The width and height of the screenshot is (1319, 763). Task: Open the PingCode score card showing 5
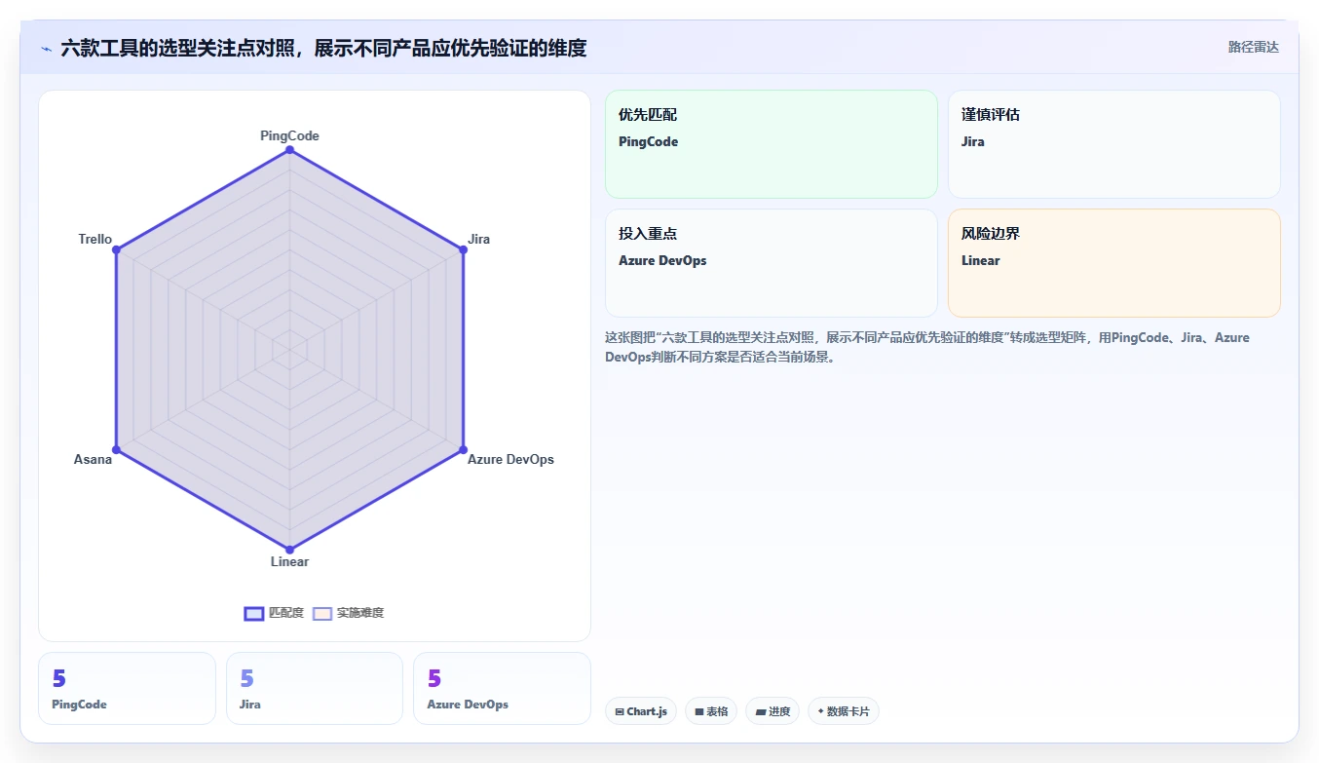point(127,688)
